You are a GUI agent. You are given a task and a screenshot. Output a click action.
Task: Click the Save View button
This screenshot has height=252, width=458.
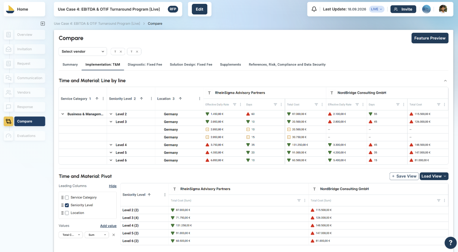(x=404, y=176)
